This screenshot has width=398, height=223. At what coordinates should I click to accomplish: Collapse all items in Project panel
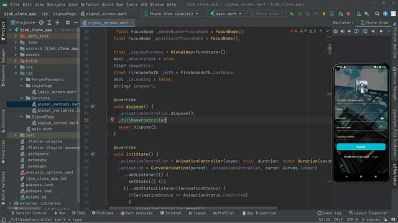point(57,23)
